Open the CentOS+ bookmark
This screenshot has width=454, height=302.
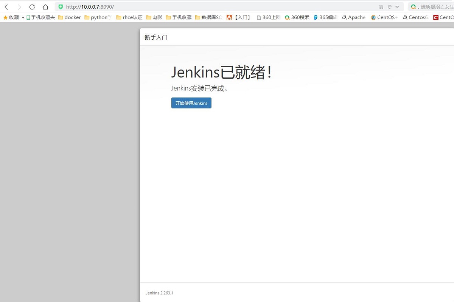point(384,17)
